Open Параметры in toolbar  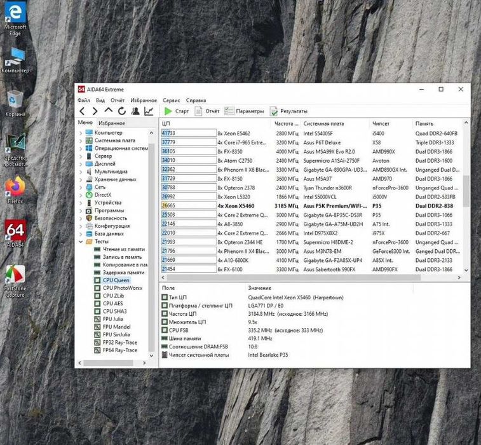pyautogui.click(x=244, y=111)
